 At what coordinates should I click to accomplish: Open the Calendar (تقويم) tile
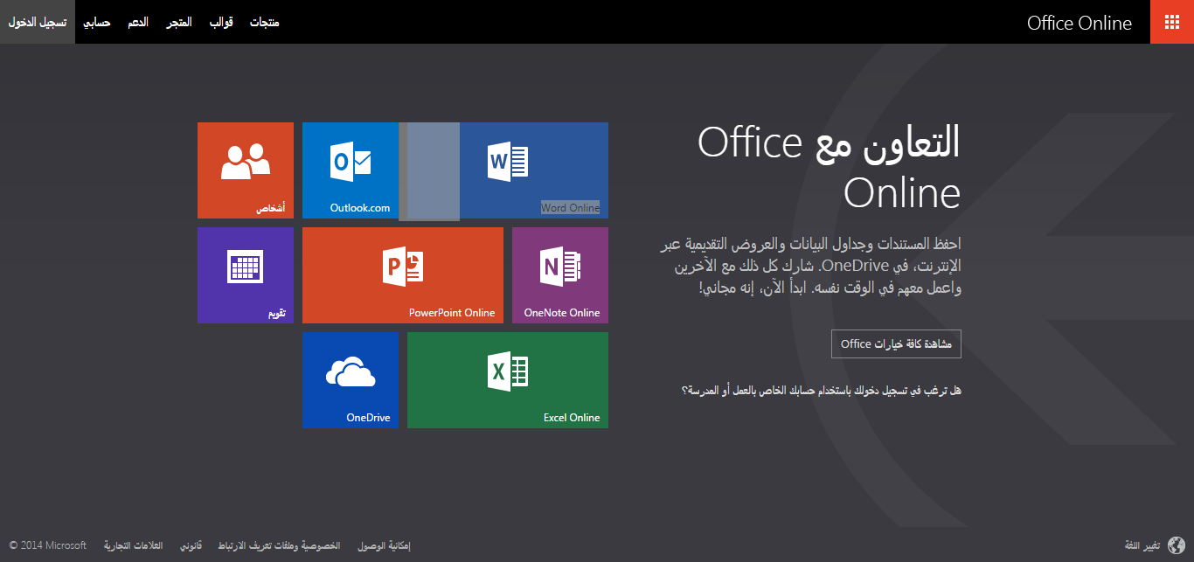click(246, 275)
